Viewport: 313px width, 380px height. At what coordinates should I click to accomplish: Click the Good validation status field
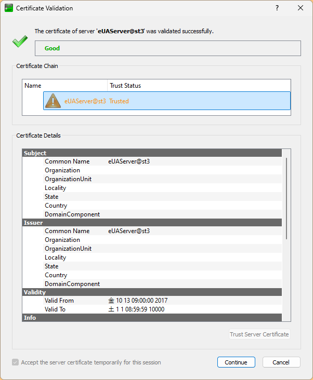(167, 48)
